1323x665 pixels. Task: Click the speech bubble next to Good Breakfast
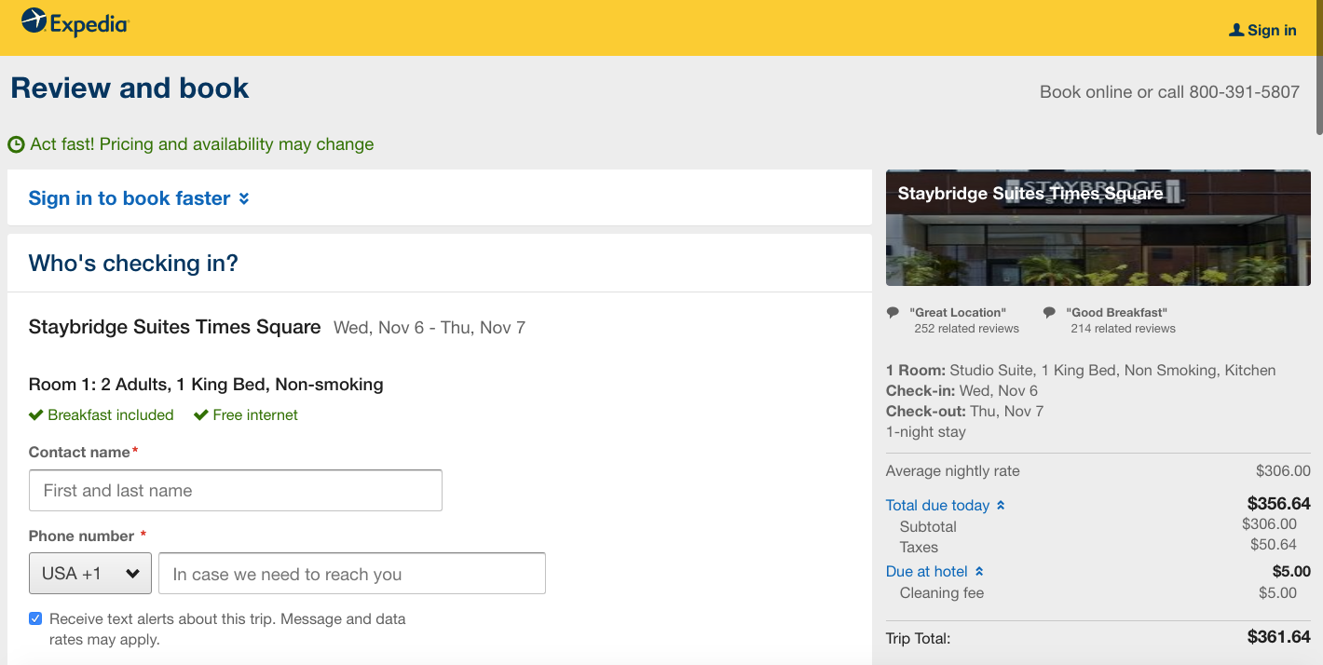tap(1049, 313)
